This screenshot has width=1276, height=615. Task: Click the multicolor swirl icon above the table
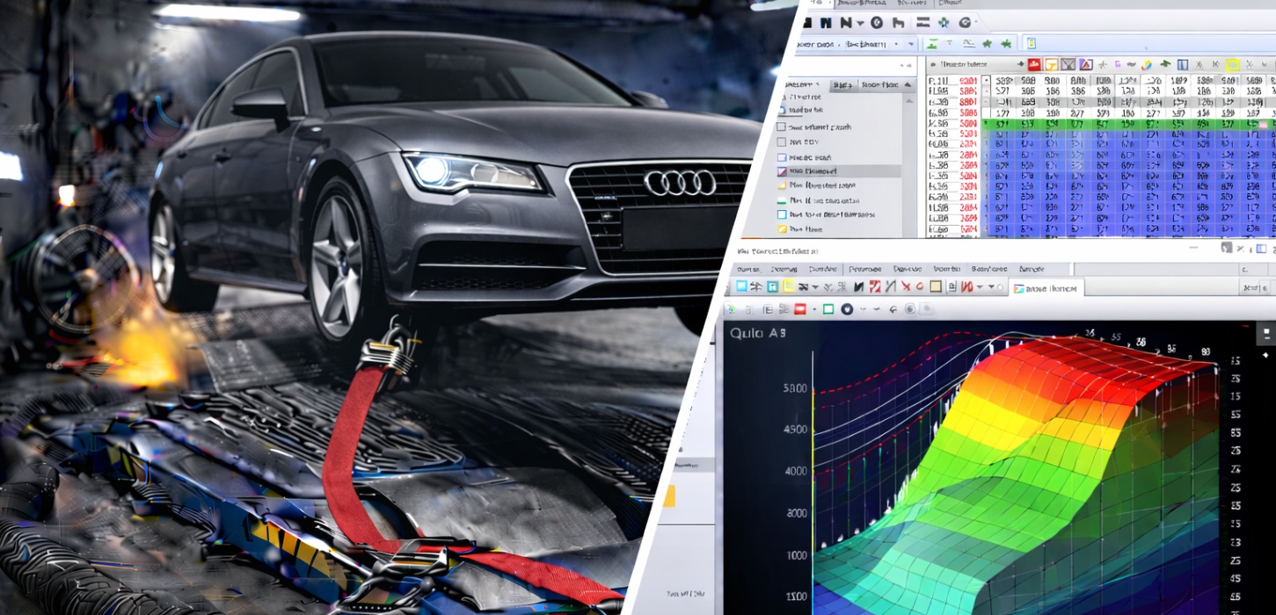pyautogui.click(x=1146, y=65)
